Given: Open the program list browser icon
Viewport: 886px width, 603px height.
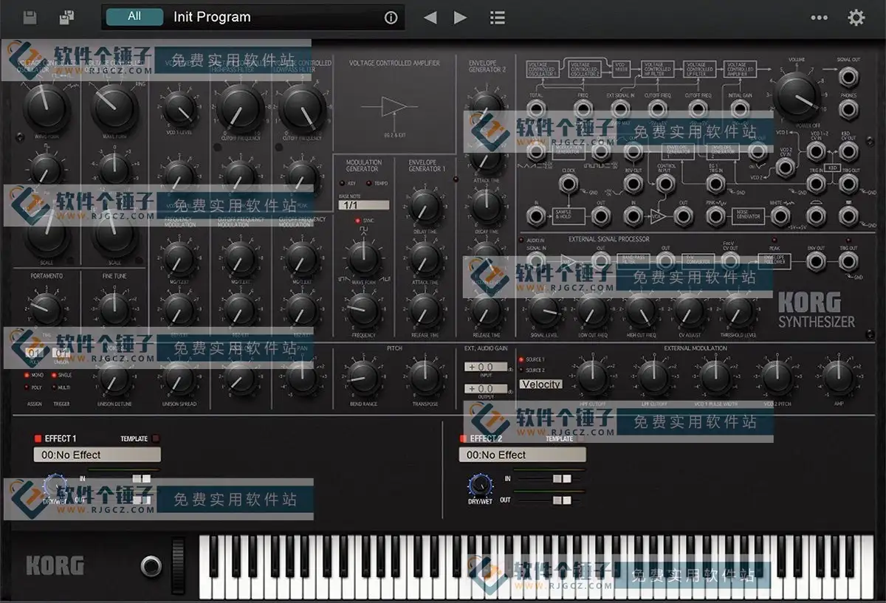Looking at the screenshot, I should click(x=497, y=17).
